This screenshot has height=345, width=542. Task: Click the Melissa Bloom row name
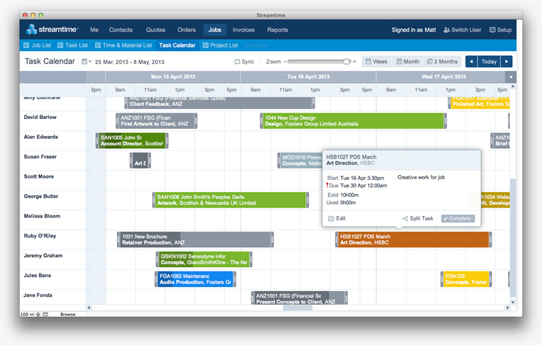[42, 216]
